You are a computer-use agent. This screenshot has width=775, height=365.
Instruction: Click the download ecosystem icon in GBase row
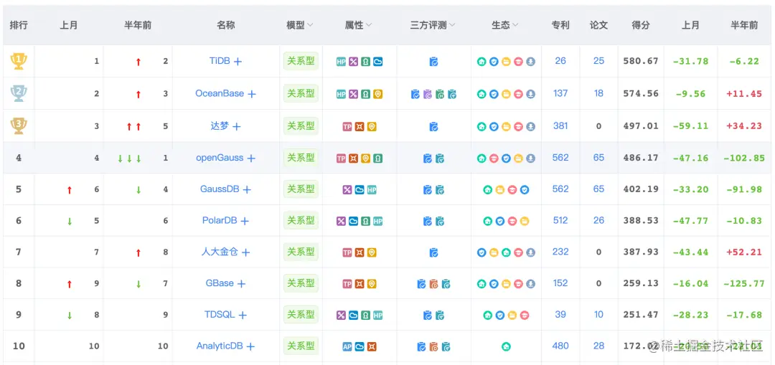pos(530,284)
